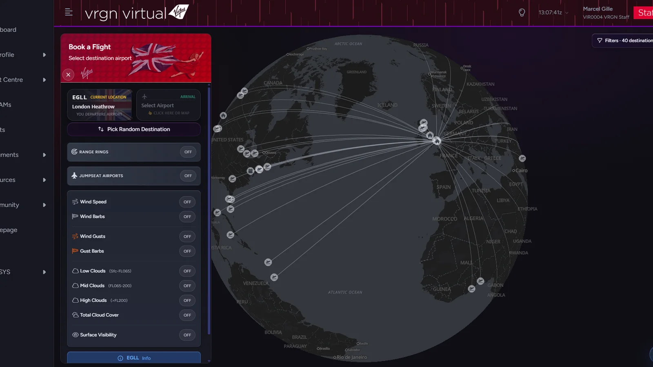Image resolution: width=653 pixels, height=367 pixels.
Task: Click Pick Random Destination button
Action: click(134, 129)
